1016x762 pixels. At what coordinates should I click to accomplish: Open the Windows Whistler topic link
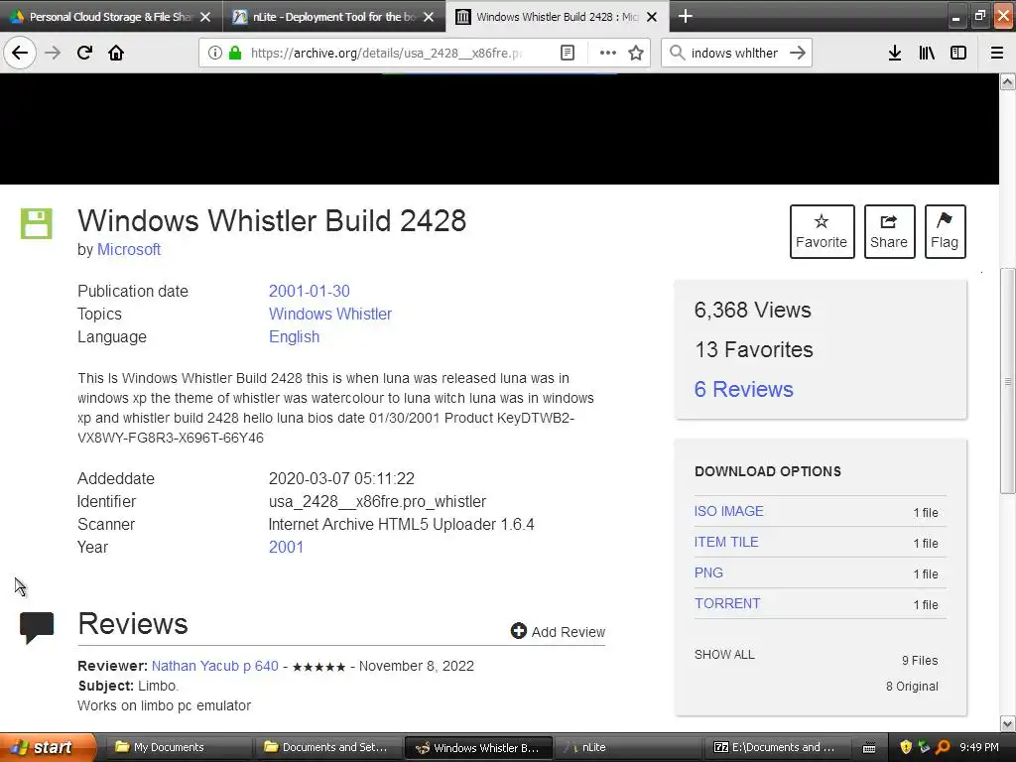click(x=330, y=314)
